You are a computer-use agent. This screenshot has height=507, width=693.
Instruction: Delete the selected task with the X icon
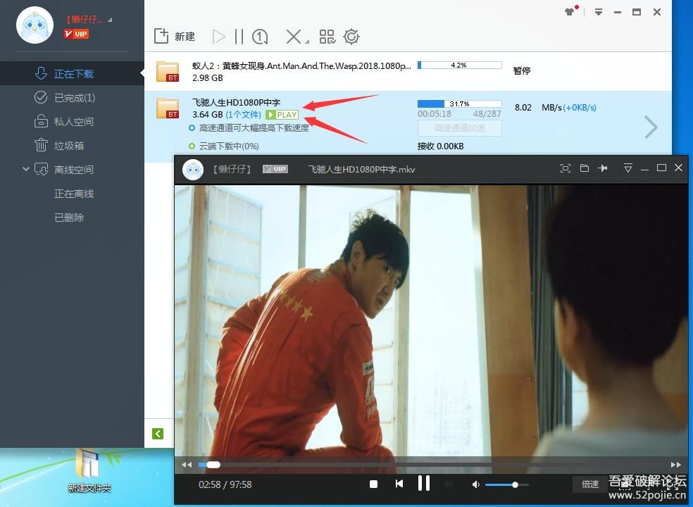293,37
